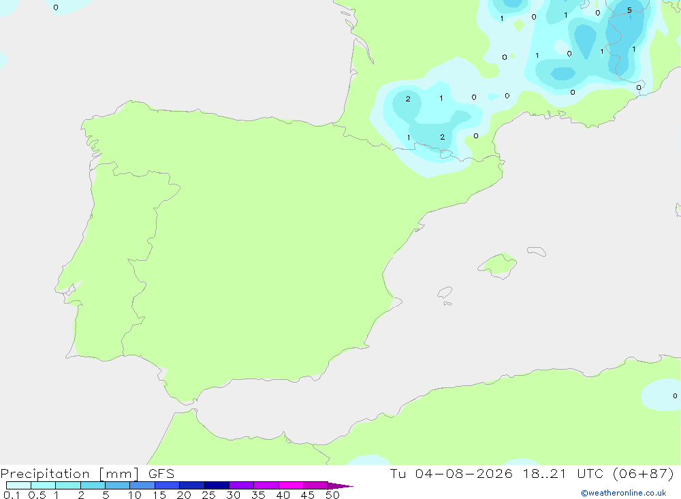Screen dimensions: 681x499
Task: Click the lightest 0.1–0.5 mm legend swatch
Action: [x=18, y=485]
